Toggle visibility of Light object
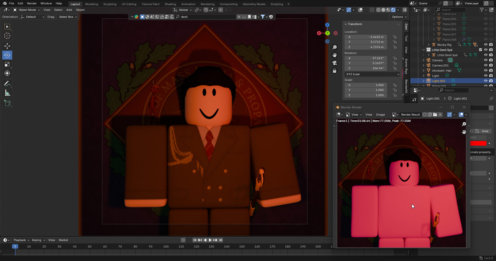Image resolution: width=496 pixels, height=261 pixels. click(486, 76)
